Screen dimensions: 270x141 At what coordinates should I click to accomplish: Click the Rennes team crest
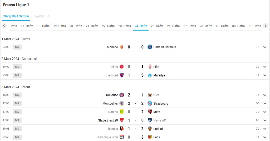click(122, 129)
